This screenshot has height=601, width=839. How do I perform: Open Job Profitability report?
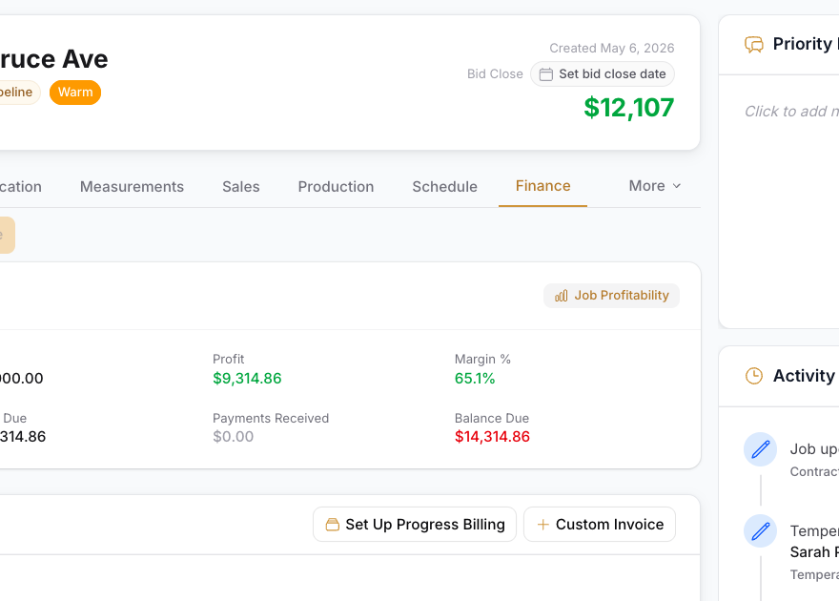(611, 296)
